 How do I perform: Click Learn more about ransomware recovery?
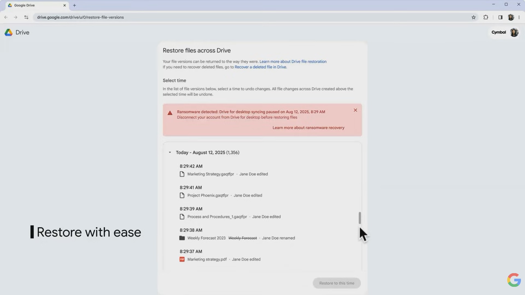pyautogui.click(x=308, y=128)
